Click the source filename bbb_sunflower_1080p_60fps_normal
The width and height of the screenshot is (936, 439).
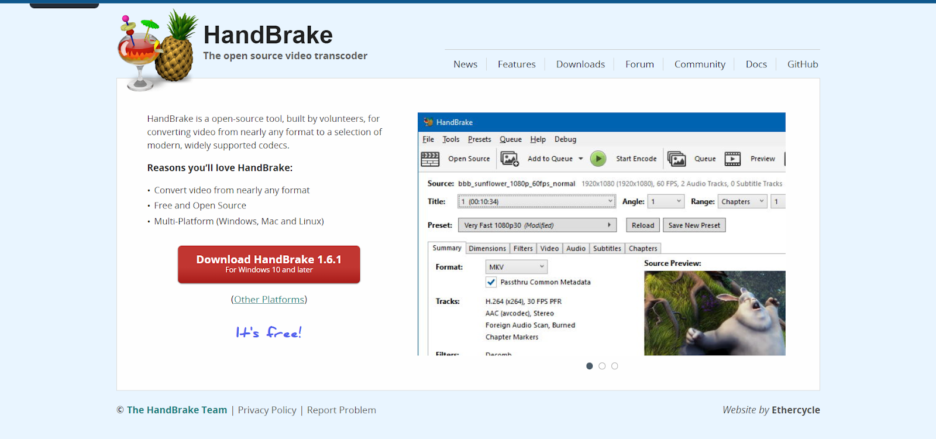point(517,184)
